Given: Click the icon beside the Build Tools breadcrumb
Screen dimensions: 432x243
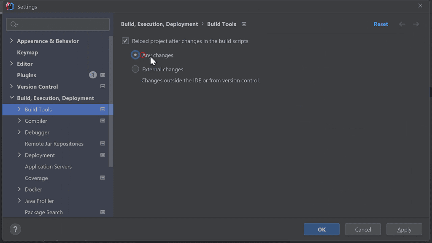Looking at the screenshot, I should click(244, 24).
